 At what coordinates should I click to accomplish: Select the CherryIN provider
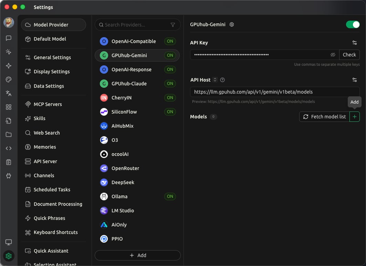[x=137, y=98]
